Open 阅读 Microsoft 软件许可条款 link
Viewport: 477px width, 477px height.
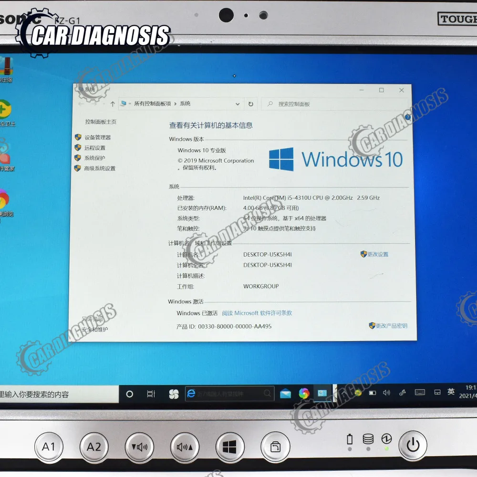pos(257,313)
